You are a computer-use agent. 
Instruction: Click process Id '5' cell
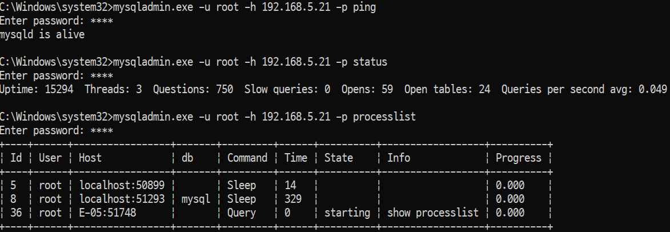pyautogui.click(x=13, y=185)
